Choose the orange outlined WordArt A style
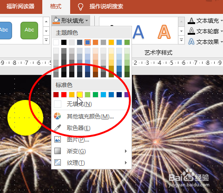This screenshot has width=223, height=193. point(164,32)
